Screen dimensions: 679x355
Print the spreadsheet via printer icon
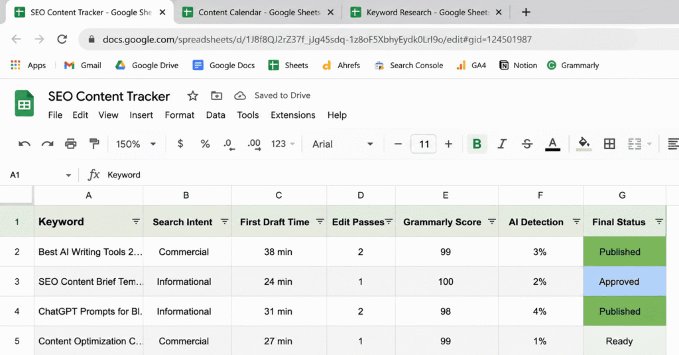pyautogui.click(x=70, y=144)
